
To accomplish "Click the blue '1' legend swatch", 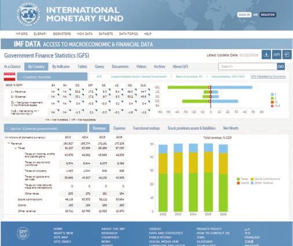I will tap(272, 94).
